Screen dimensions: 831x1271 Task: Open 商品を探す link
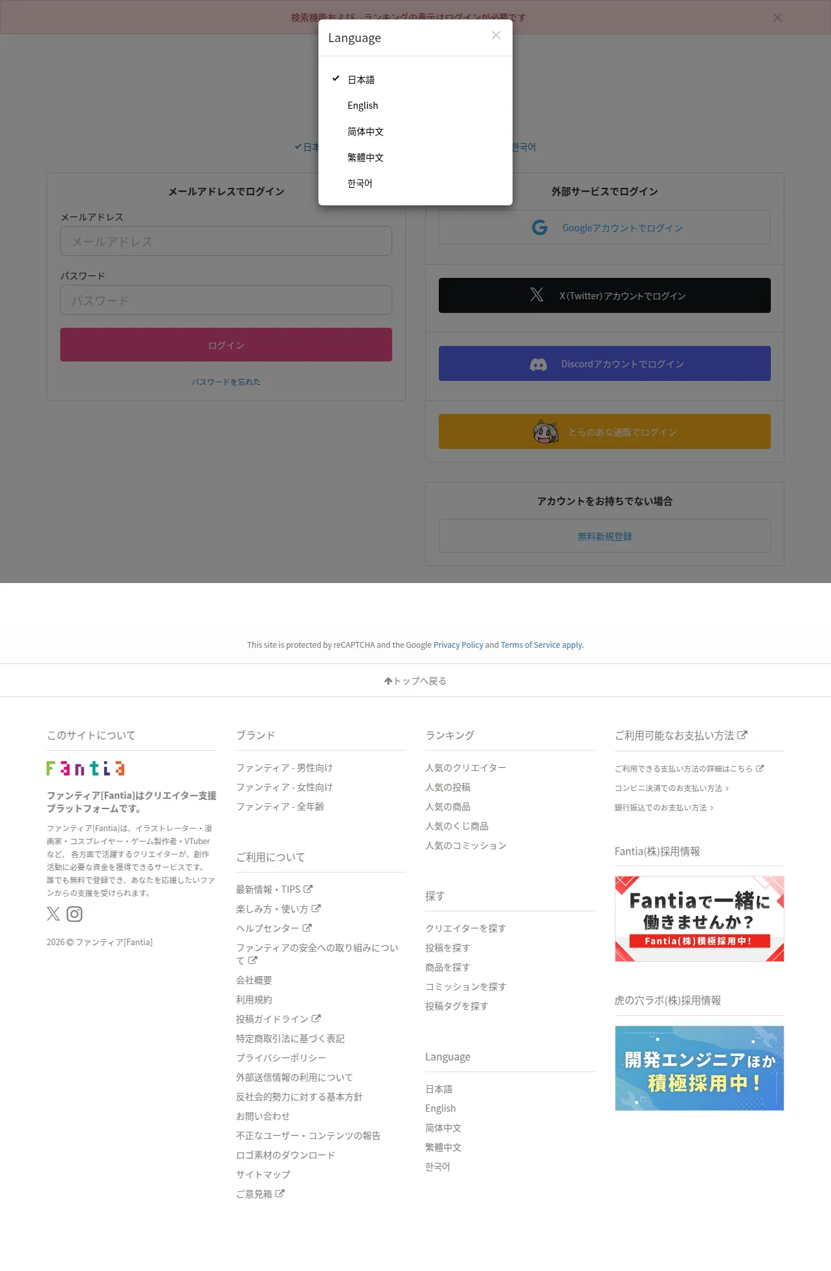click(448, 967)
